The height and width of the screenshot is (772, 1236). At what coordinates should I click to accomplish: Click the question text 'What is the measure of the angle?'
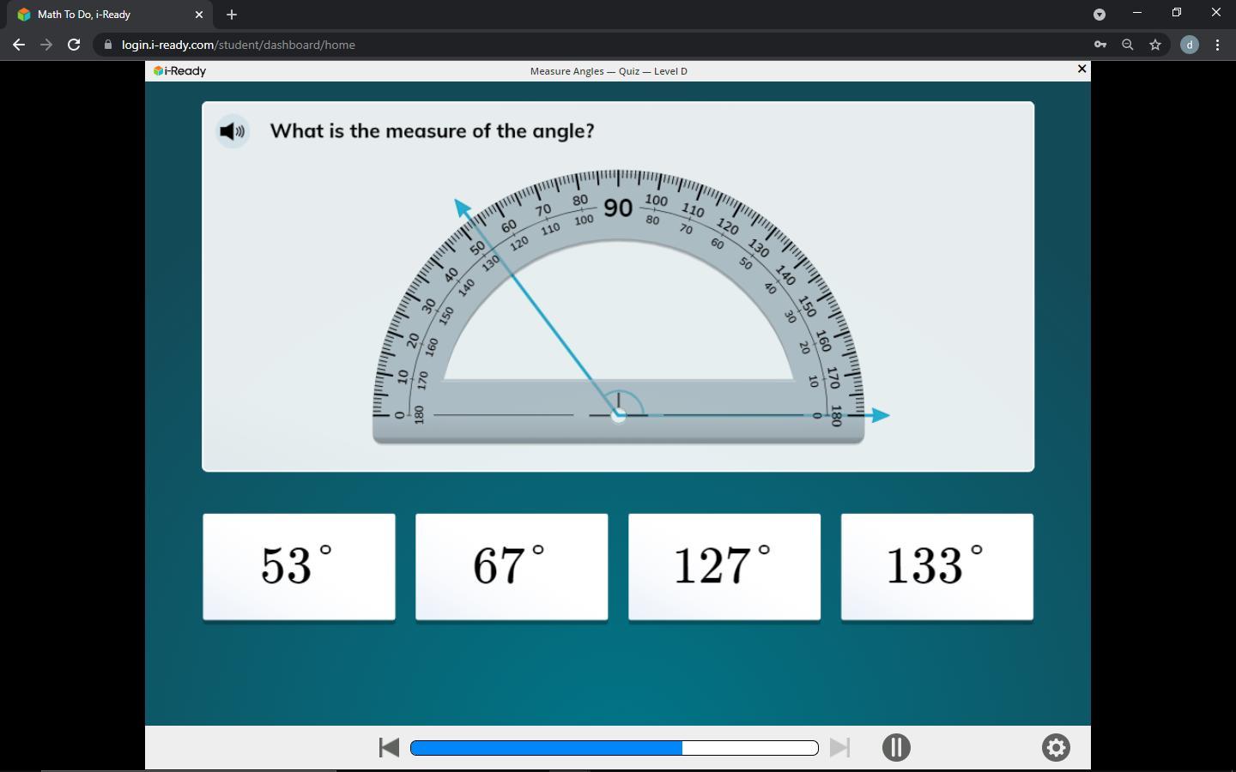point(432,131)
